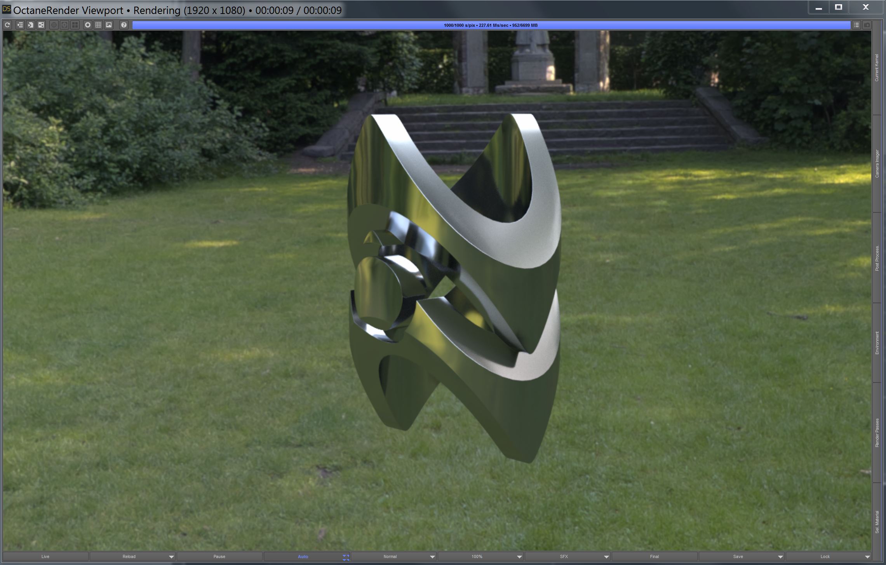Toggle the Auto update button
Screen dimensions: 886x565
tap(303, 556)
